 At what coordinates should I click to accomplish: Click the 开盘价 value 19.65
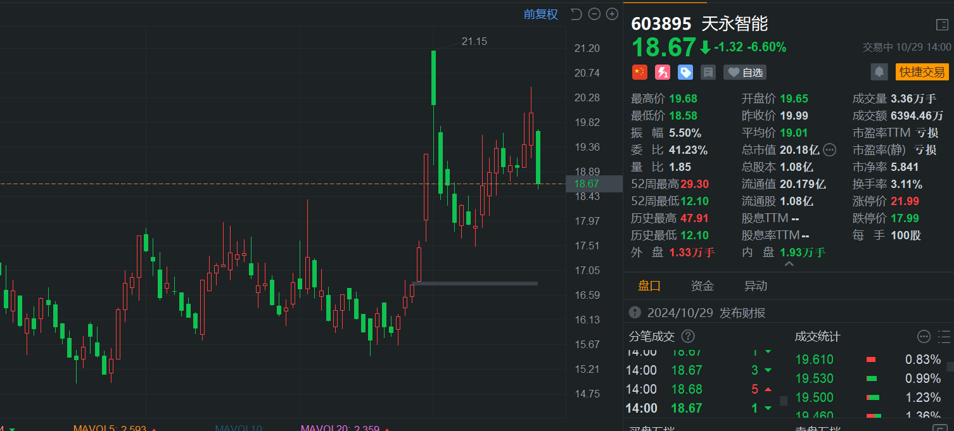coord(794,99)
